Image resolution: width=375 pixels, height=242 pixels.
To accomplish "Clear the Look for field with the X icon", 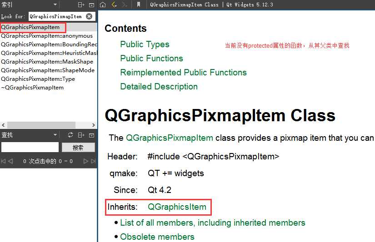I will pyautogui.click(x=89, y=16).
